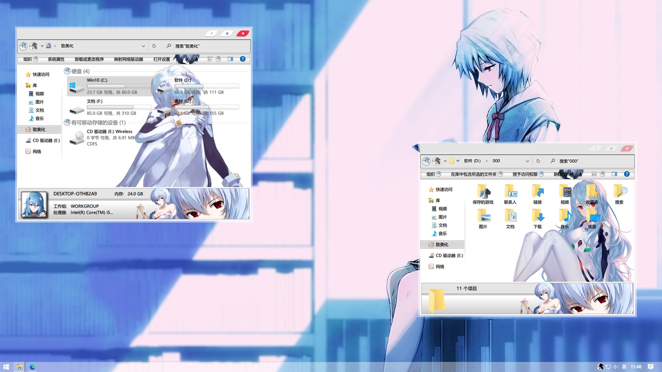Select the 音乐 folder in file list

565,219
